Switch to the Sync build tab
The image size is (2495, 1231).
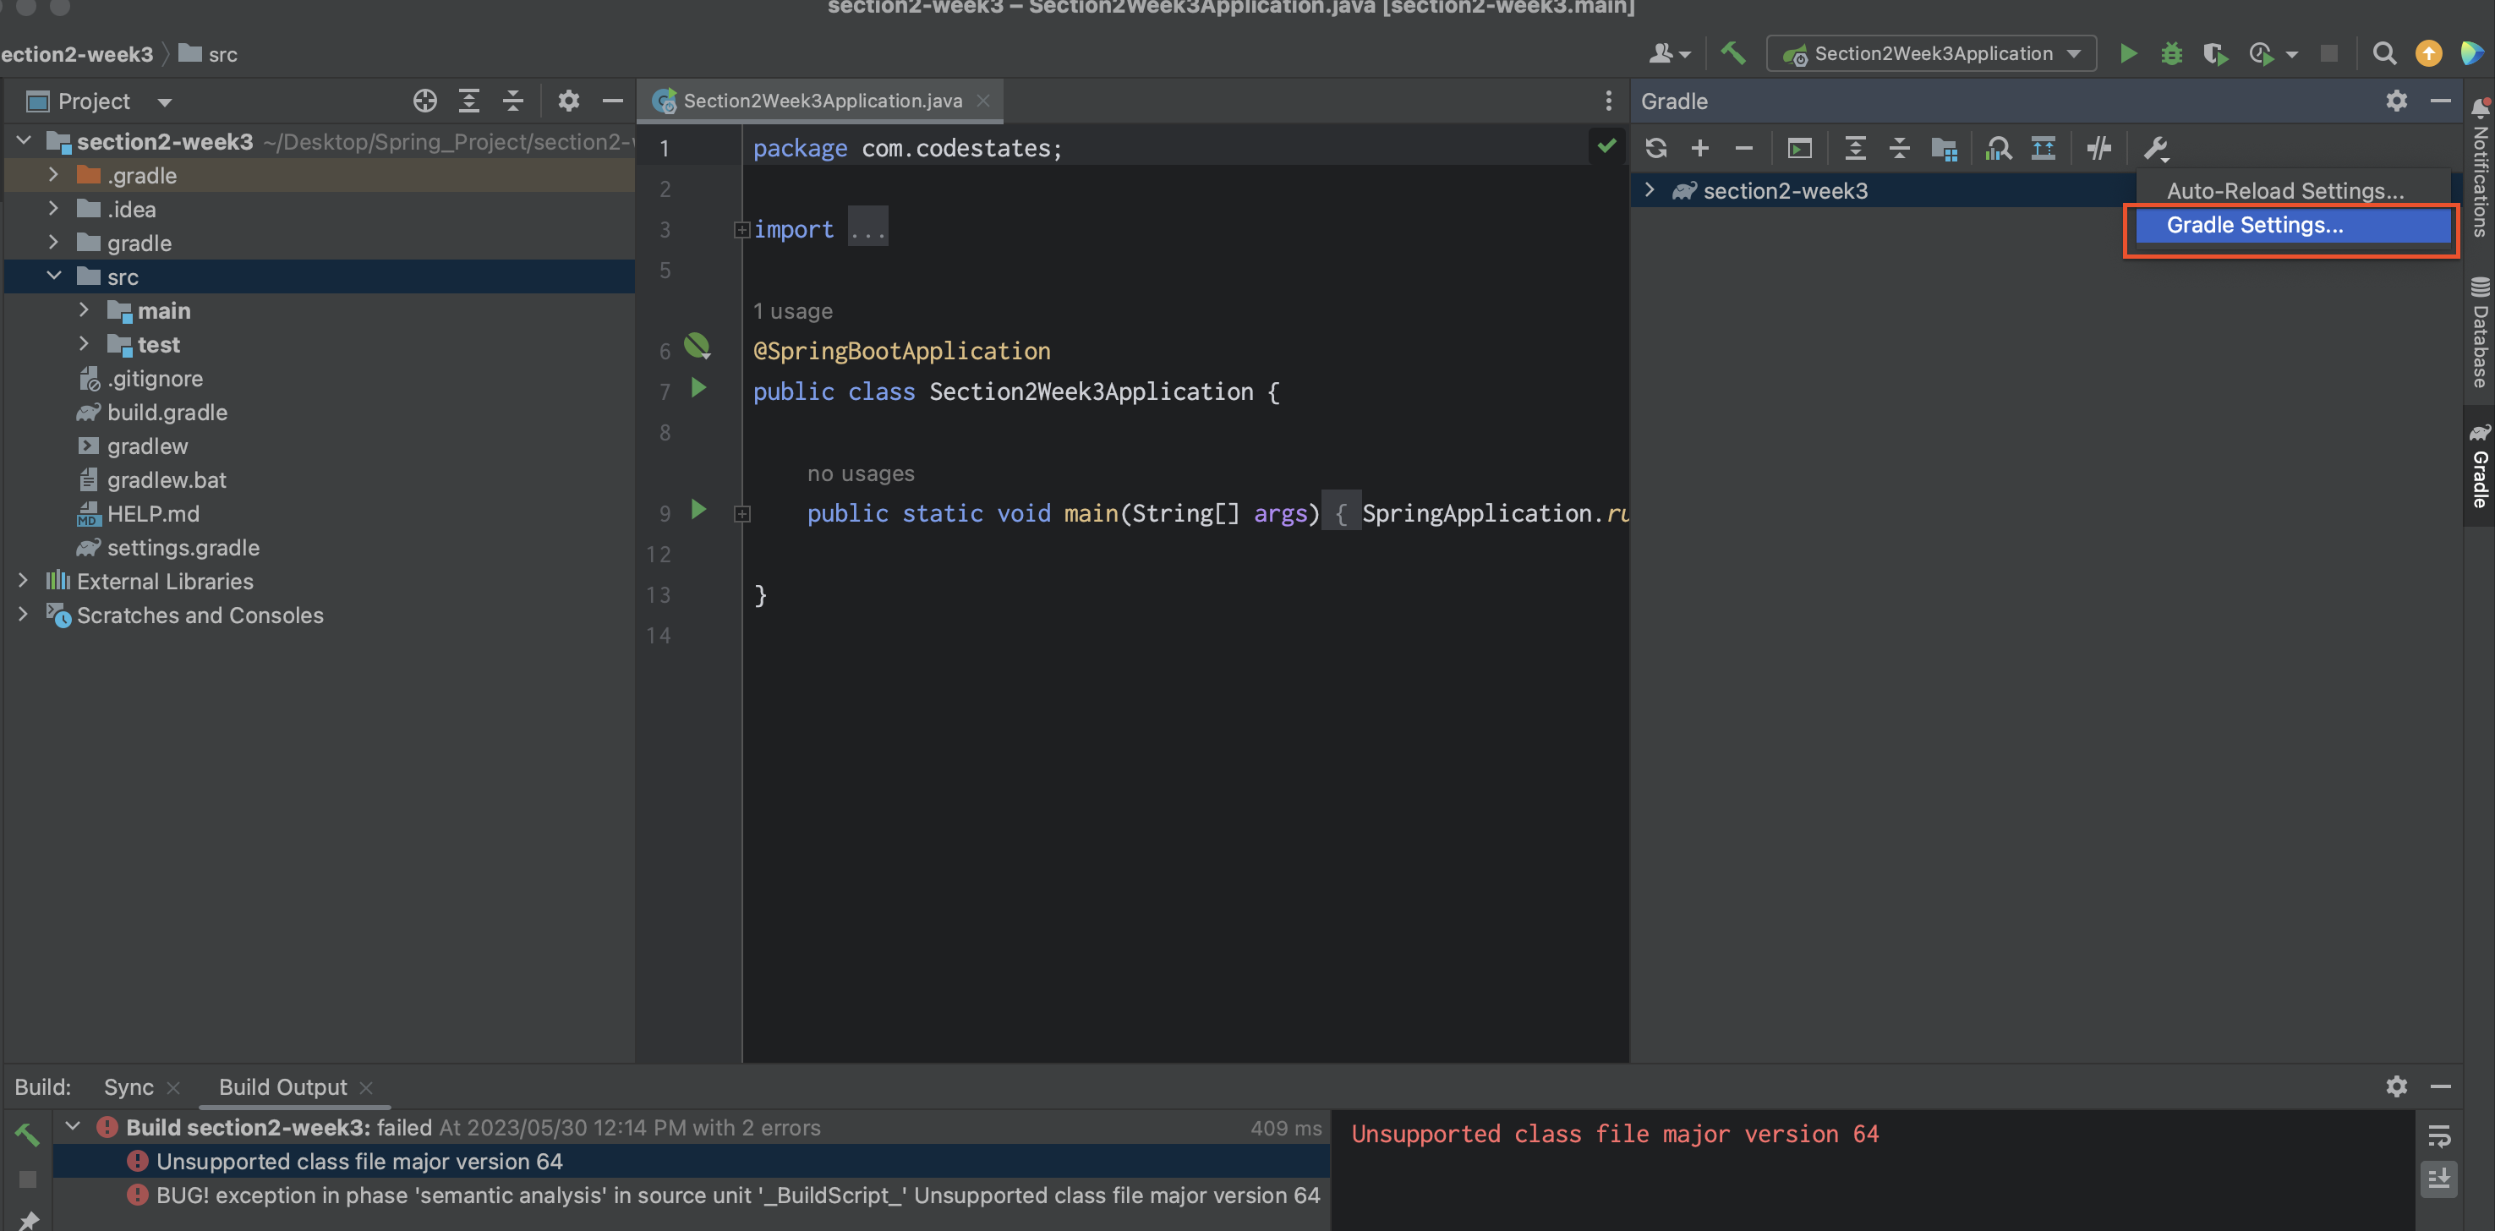click(129, 1086)
